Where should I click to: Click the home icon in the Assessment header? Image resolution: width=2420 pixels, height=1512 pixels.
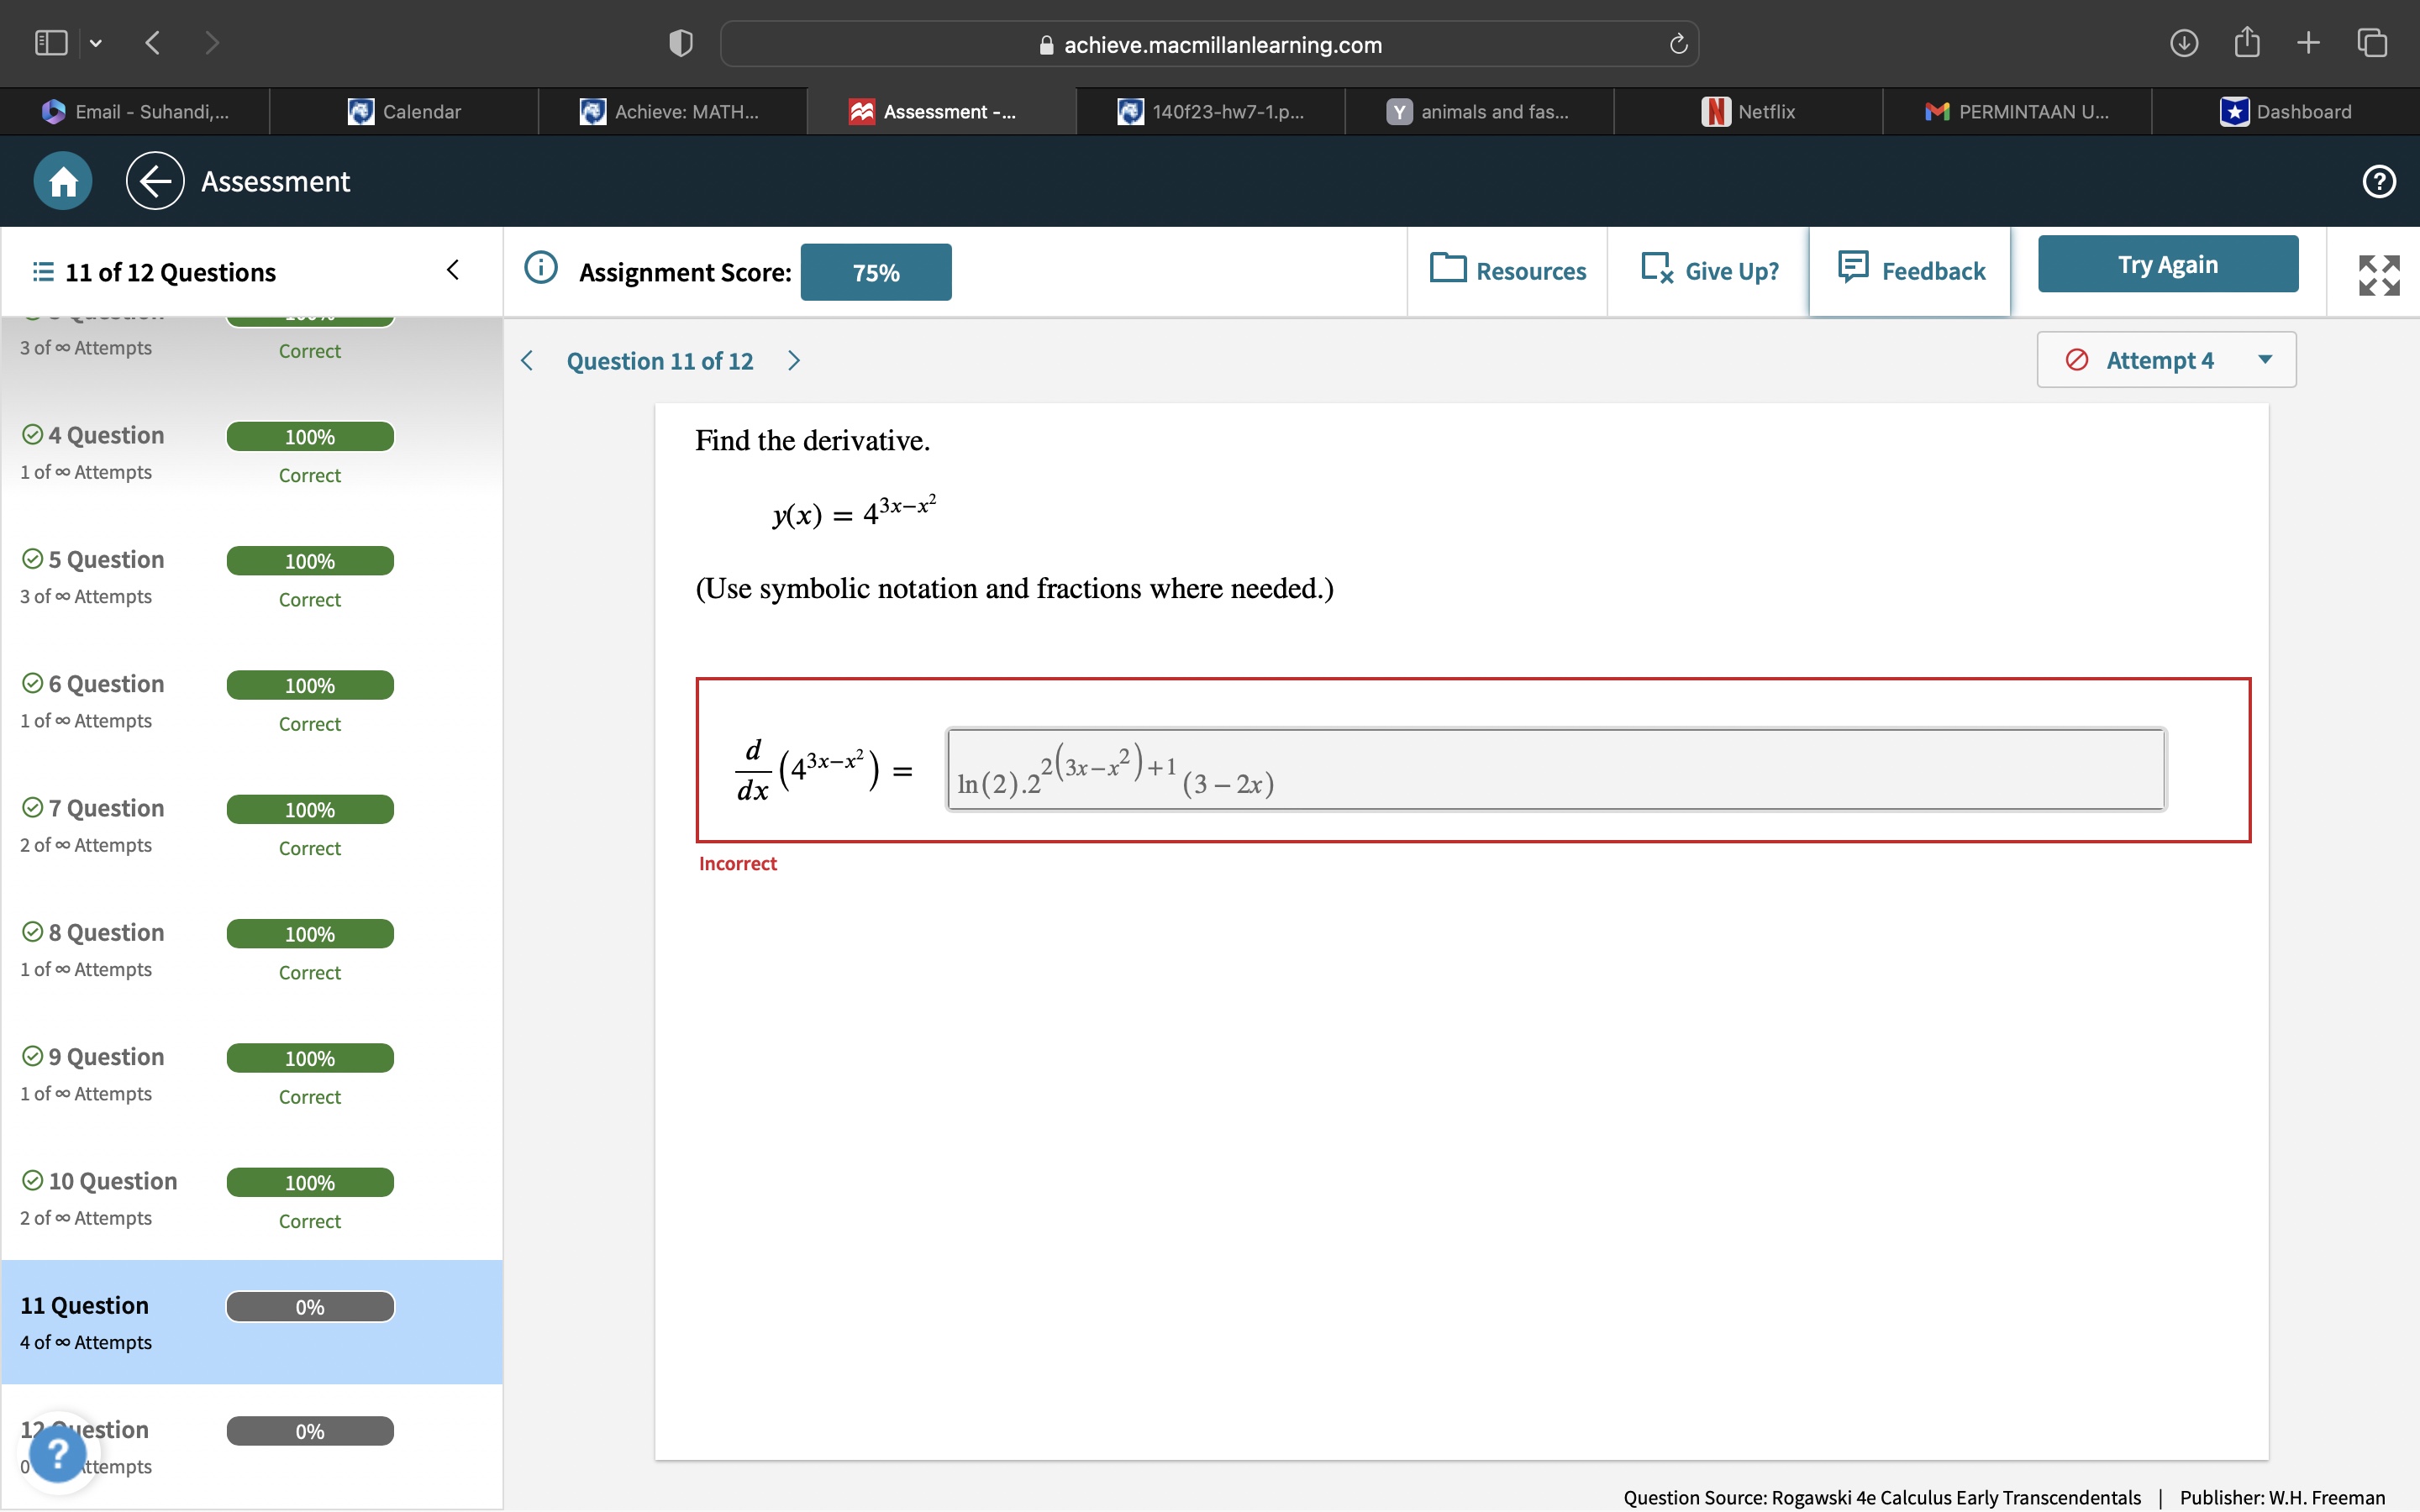62,181
